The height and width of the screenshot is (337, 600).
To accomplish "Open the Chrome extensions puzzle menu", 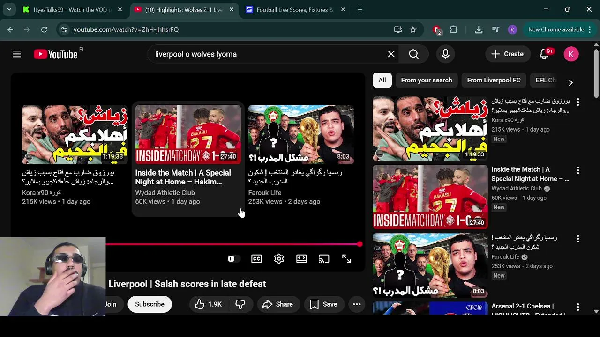I will (454, 29).
